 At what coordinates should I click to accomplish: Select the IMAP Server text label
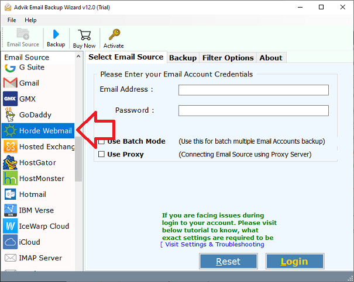[x=40, y=258]
